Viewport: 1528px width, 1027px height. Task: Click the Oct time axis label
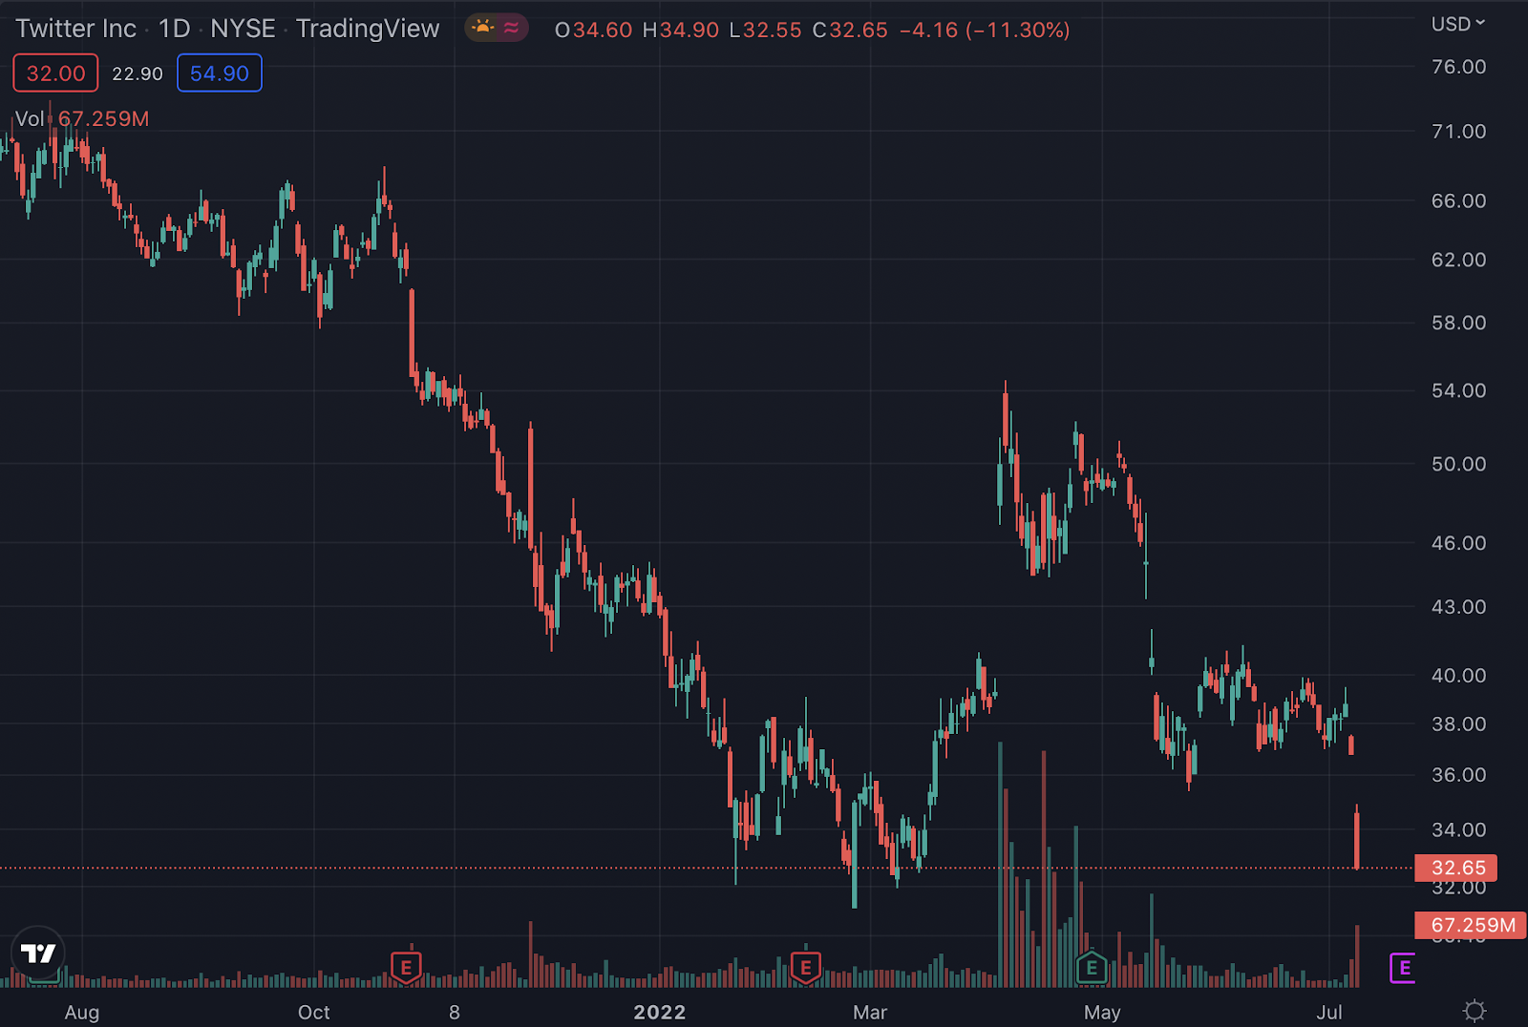coord(314,1013)
